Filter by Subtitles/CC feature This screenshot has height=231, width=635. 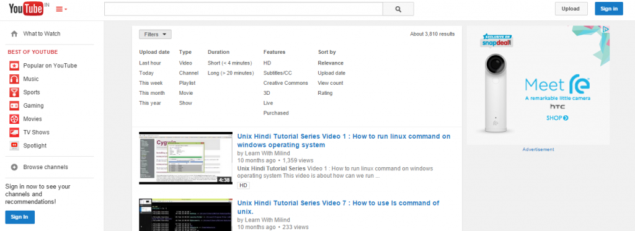(277, 73)
